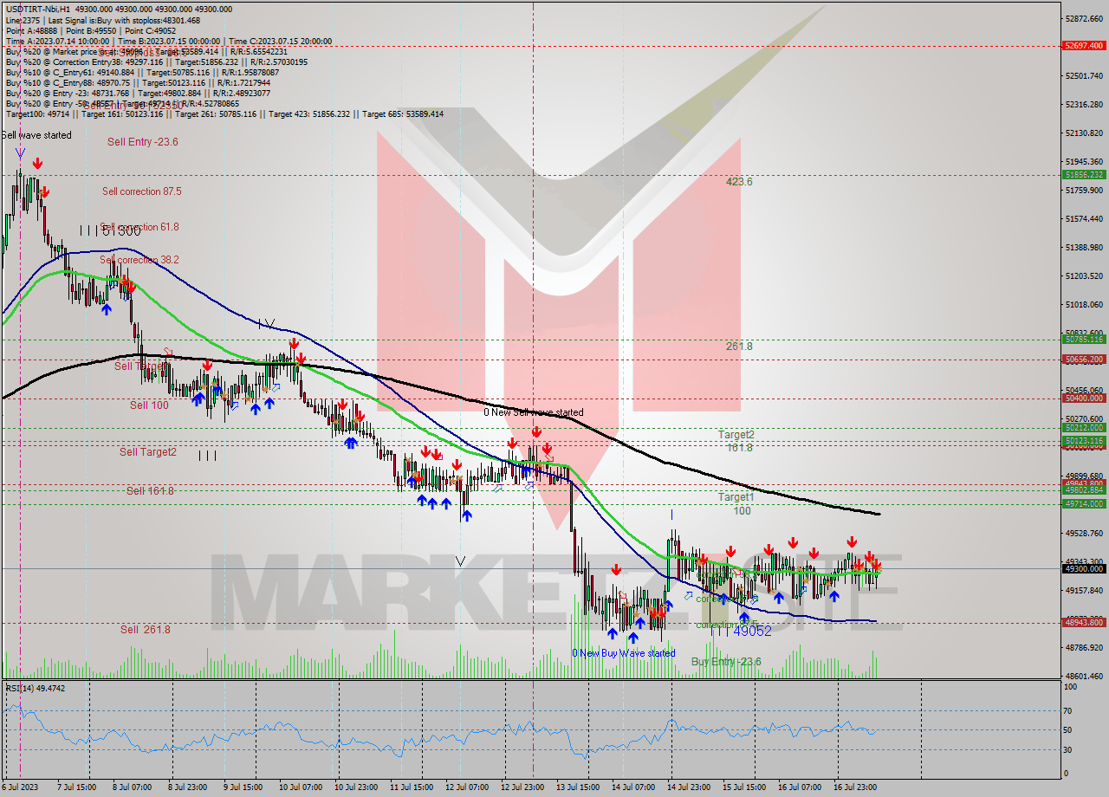
Task: Click the 423.6 Fibonacci label
Action: 739,182
